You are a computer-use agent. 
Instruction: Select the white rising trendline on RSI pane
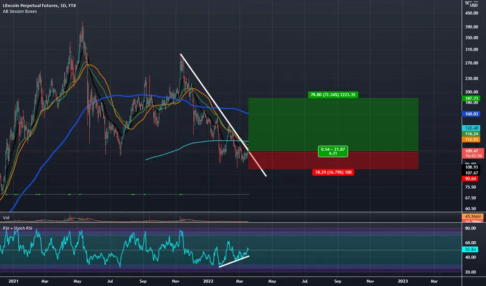[234, 261]
